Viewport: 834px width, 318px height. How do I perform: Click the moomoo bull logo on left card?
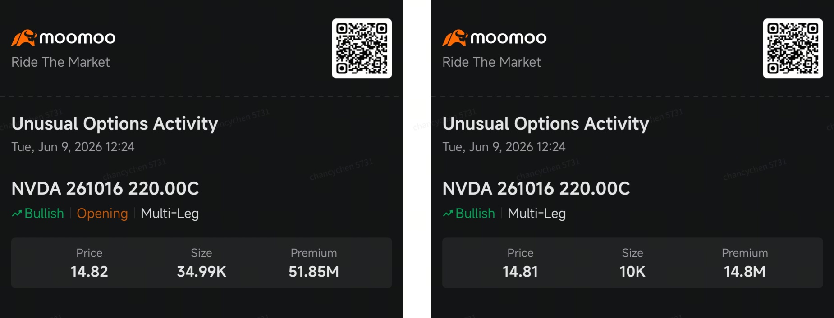pos(23,38)
